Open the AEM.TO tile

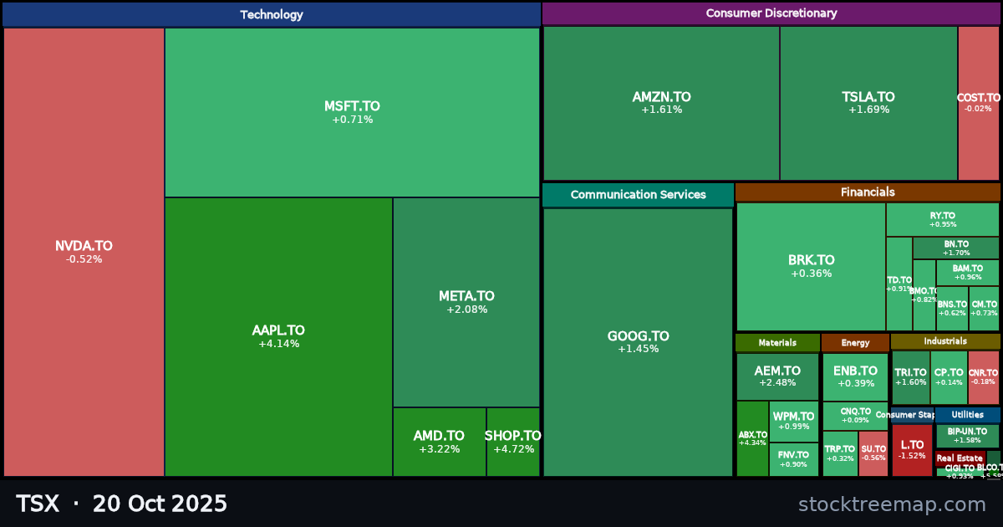(x=777, y=376)
